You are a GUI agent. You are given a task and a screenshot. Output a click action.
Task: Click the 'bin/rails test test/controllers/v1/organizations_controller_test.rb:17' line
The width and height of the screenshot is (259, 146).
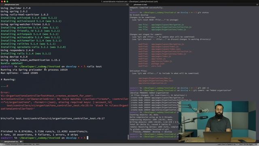pos(53,118)
